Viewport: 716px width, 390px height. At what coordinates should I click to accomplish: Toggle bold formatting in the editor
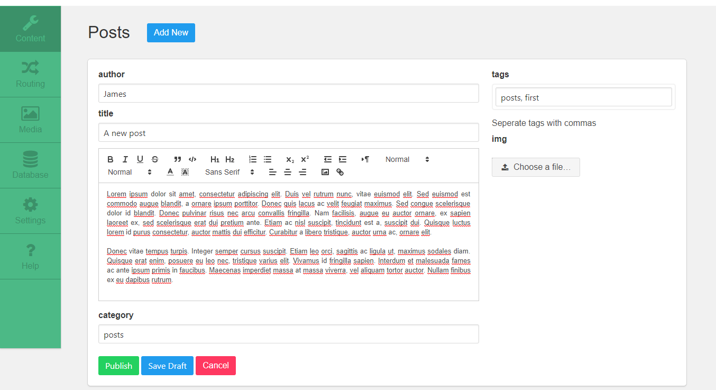pyautogui.click(x=110, y=159)
